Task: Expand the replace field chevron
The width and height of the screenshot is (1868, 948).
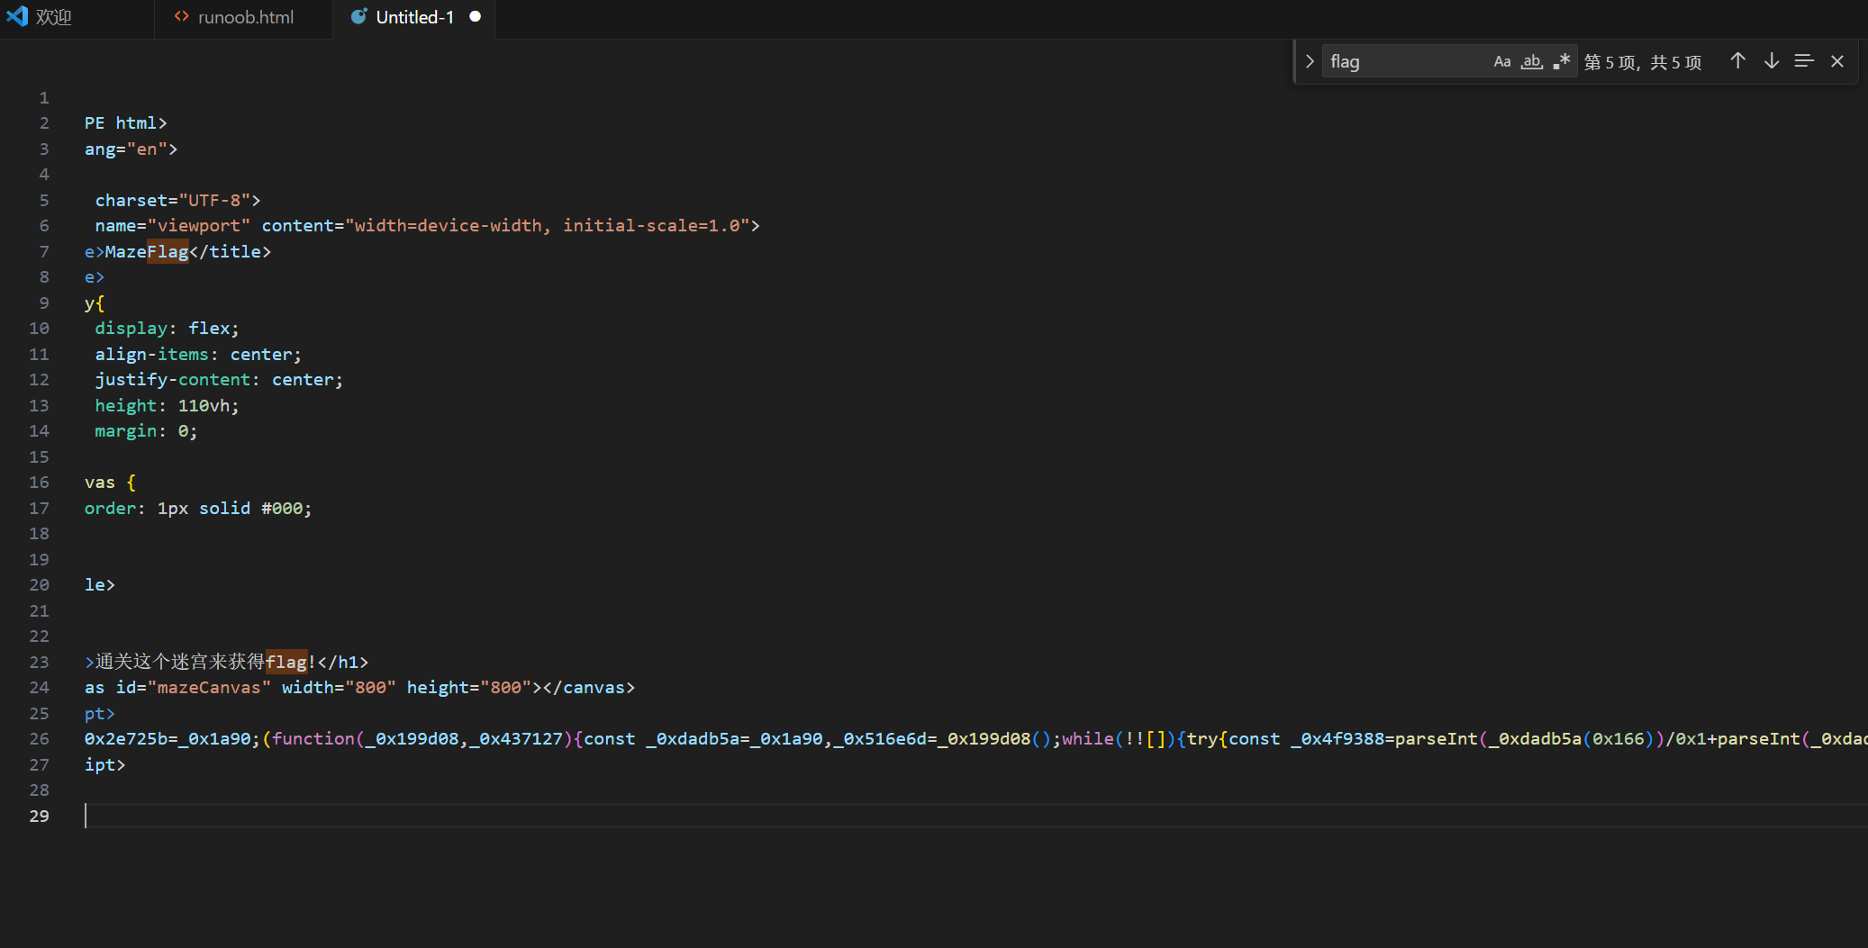Action: [x=1310, y=62]
